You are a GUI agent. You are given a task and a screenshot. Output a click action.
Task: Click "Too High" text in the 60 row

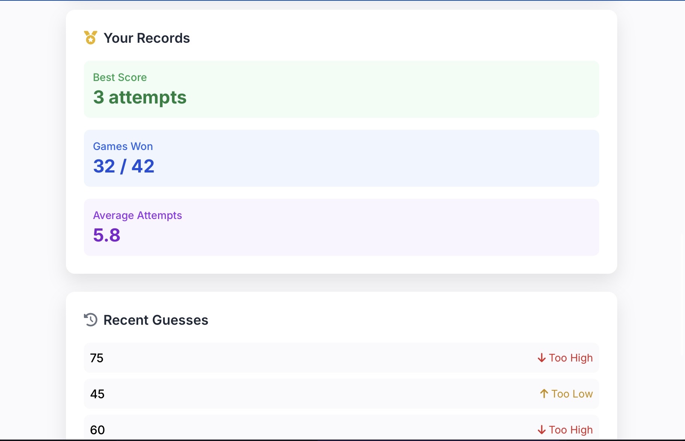click(x=571, y=430)
